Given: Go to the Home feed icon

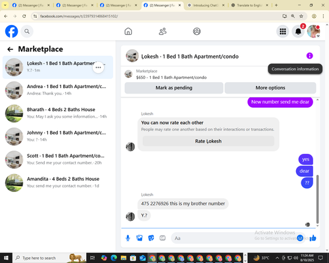Looking at the screenshot, I should pyautogui.click(x=128, y=32).
